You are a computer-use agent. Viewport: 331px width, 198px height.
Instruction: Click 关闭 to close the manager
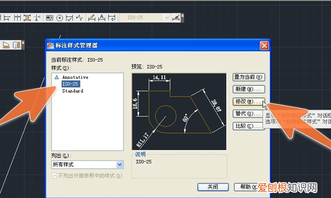pos(213,187)
